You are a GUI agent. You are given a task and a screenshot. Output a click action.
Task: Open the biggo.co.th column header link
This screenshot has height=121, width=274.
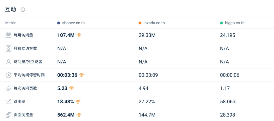click(235, 23)
